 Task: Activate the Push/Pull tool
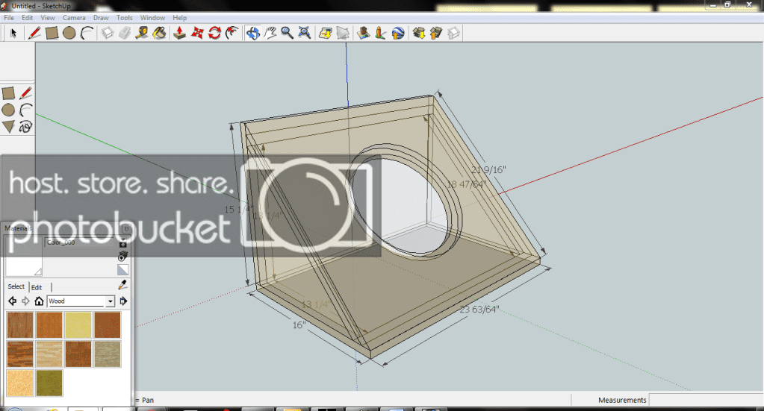tap(179, 33)
